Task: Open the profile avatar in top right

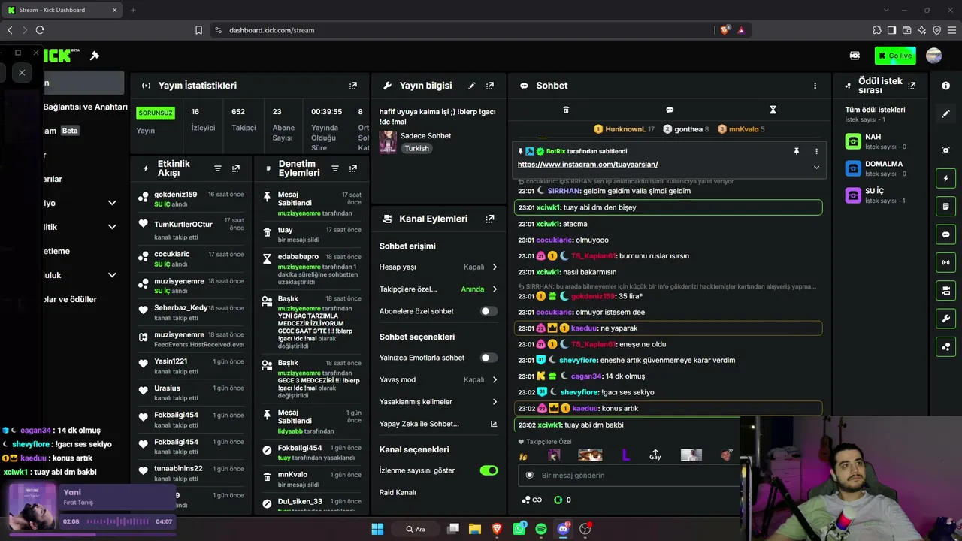Action: pos(934,56)
